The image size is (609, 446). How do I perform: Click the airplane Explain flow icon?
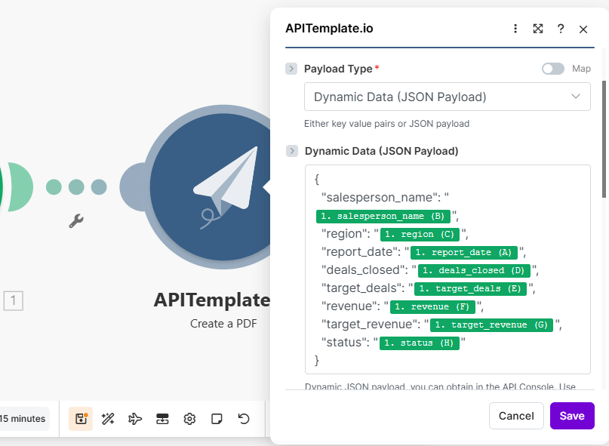[x=135, y=419]
